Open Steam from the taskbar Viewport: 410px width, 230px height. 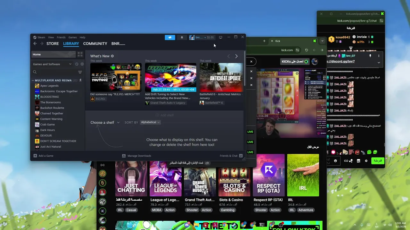pos(234,225)
